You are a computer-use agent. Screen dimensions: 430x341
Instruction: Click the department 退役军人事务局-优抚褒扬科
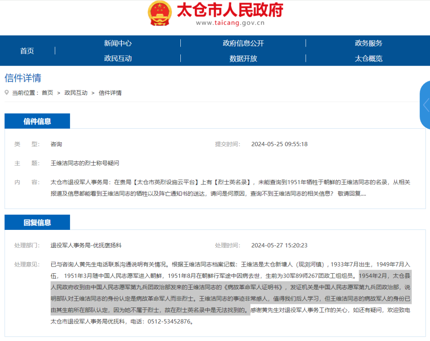[x=86, y=245]
